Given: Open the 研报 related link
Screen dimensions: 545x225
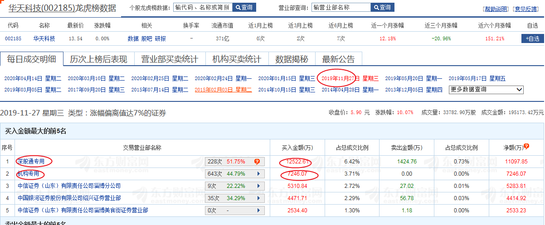Looking at the screenshot, I should pos(160,38).
